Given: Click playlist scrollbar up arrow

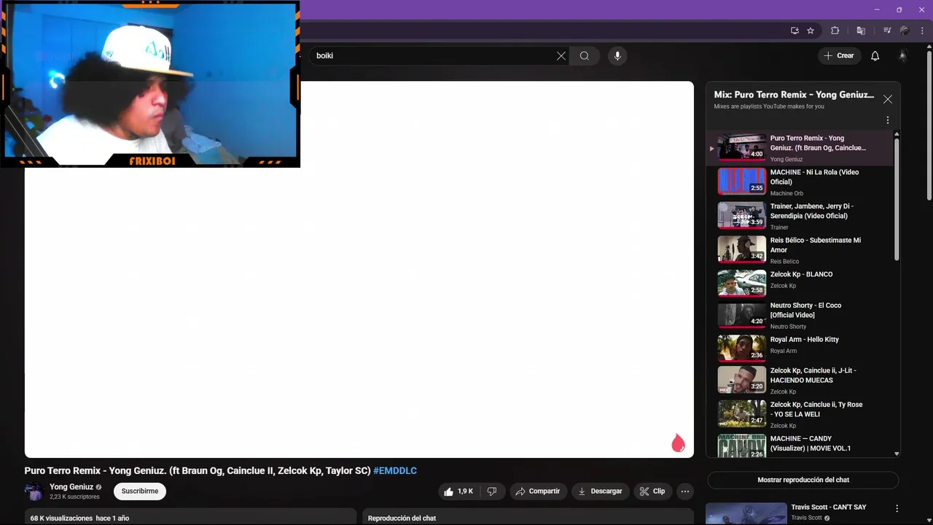Looking at the screenshot, I should pyautogui.click(x=897, y=135).
